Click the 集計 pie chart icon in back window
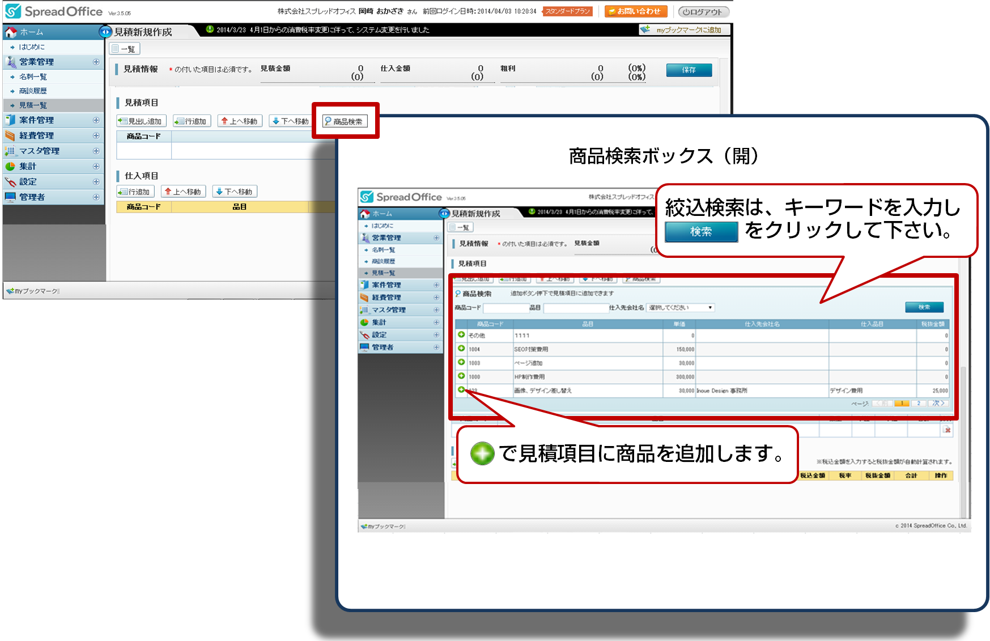Viewport: 990px width, 641px height. [10, 166]
